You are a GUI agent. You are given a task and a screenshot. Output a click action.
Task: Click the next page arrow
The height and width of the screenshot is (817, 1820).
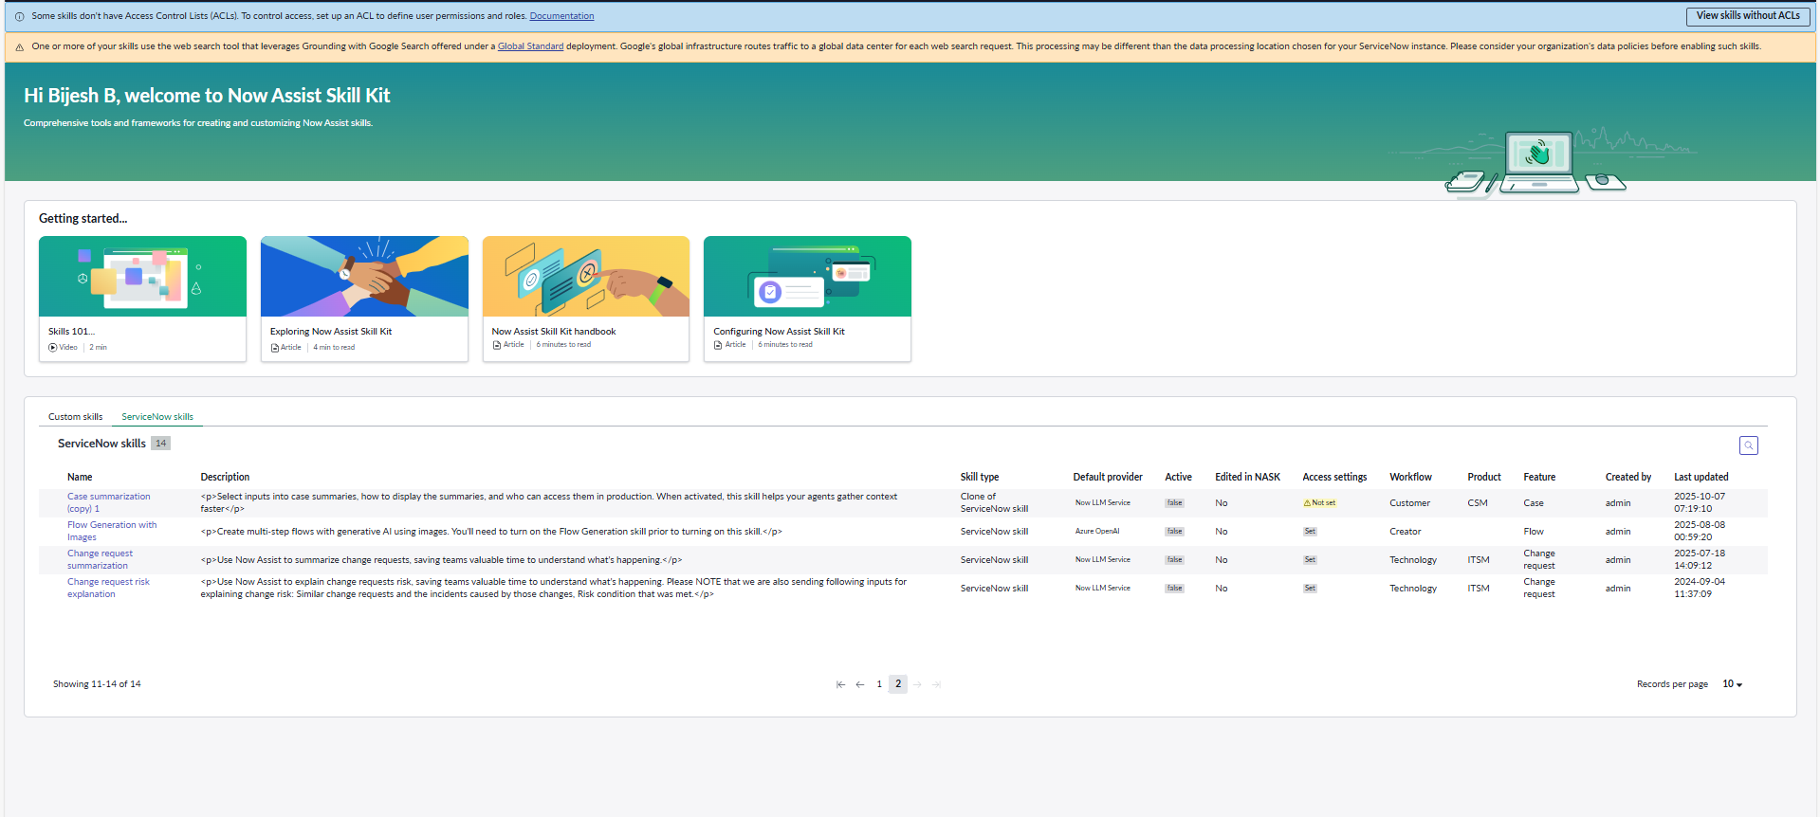pos(917,684)
